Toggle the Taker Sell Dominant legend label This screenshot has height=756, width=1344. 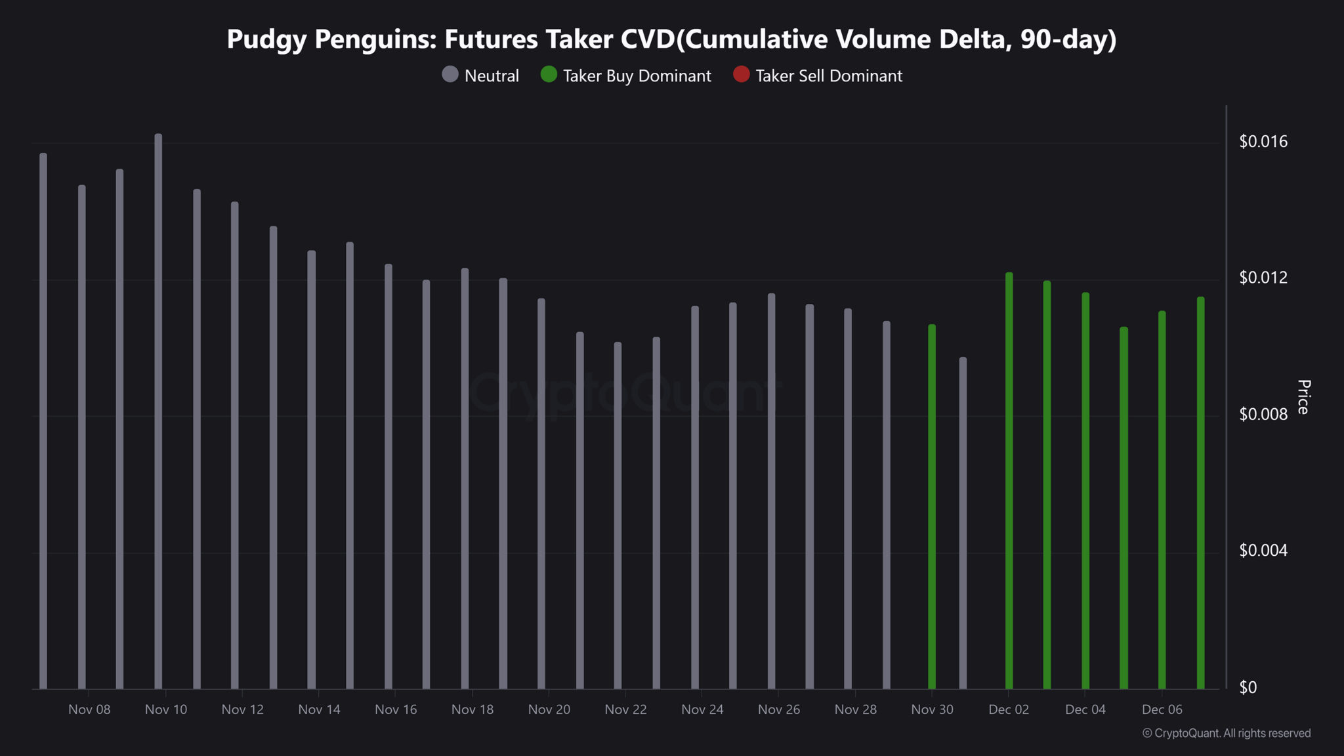pyautogui.click(x=829, y=76)
